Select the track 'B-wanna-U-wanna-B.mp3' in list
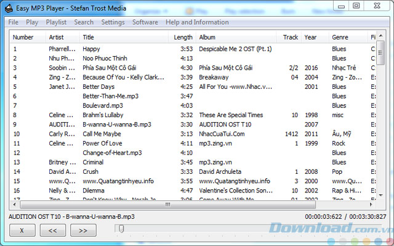 pyautogui.click(x=117, y=125)
